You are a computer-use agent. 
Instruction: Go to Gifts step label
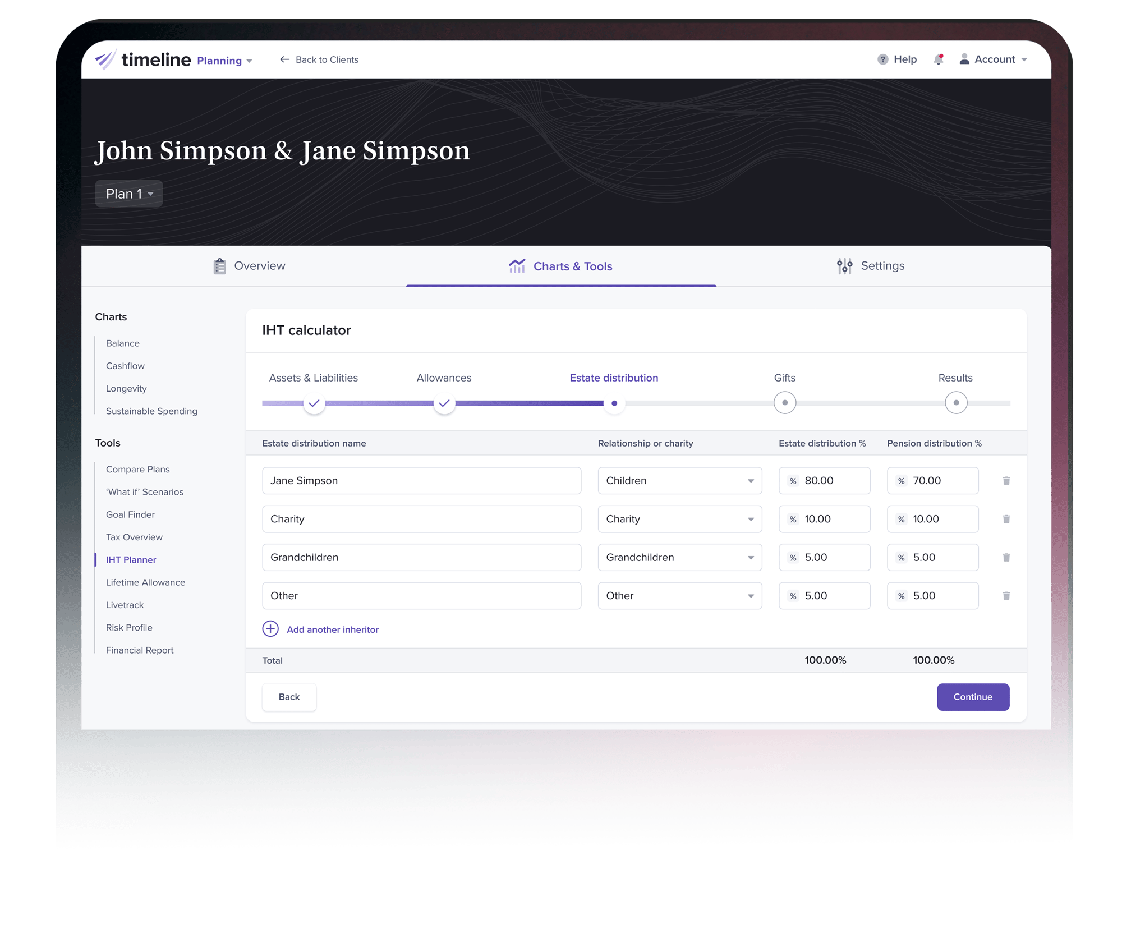pos(784,378)
